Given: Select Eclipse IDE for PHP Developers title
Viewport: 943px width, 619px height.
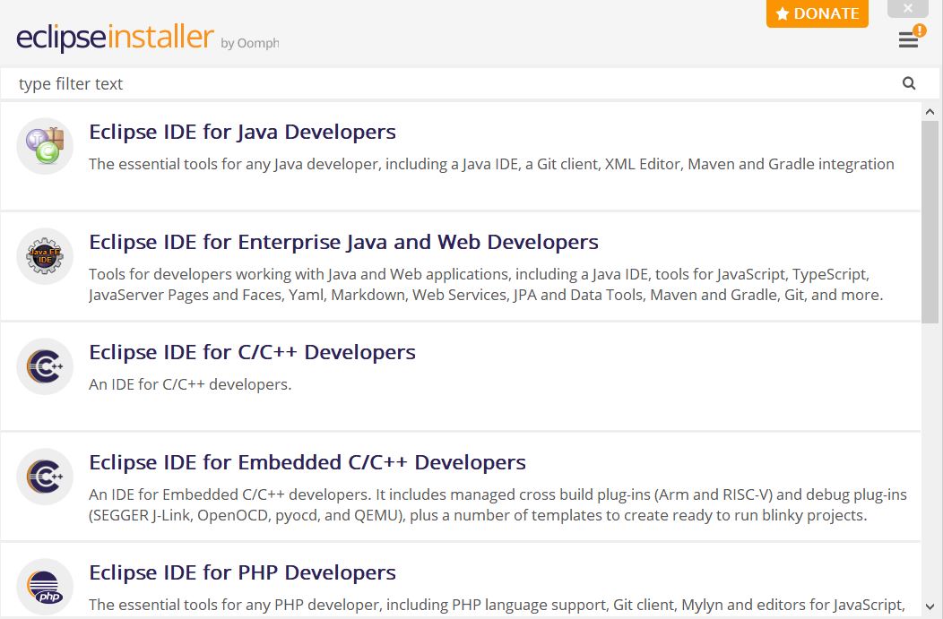Looking at the screenshot, I should tap(242, 572).
